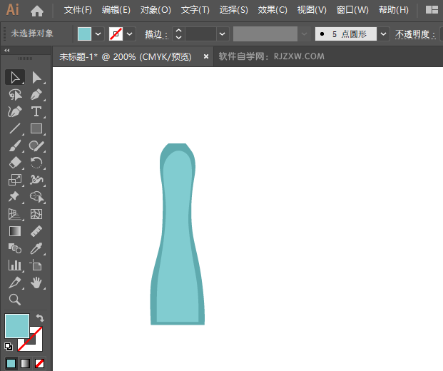Expand the 5 点圆形 brush dropdown
Viewport: 443px width, 371px height.
point(384,34)
